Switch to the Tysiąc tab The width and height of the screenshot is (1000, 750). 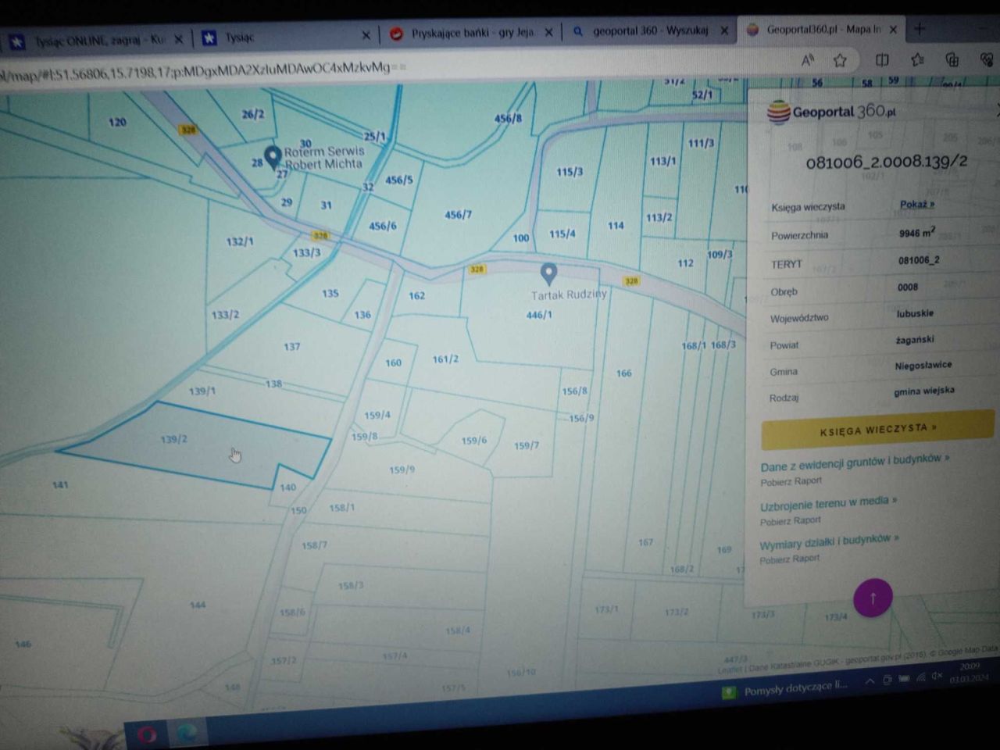click(284, 37)
